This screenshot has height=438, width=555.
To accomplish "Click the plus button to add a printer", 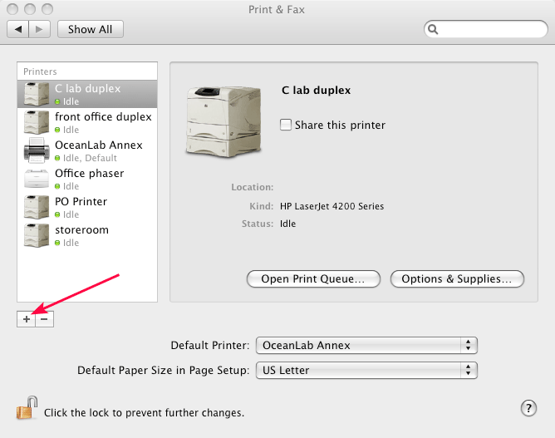I will 27,319.
